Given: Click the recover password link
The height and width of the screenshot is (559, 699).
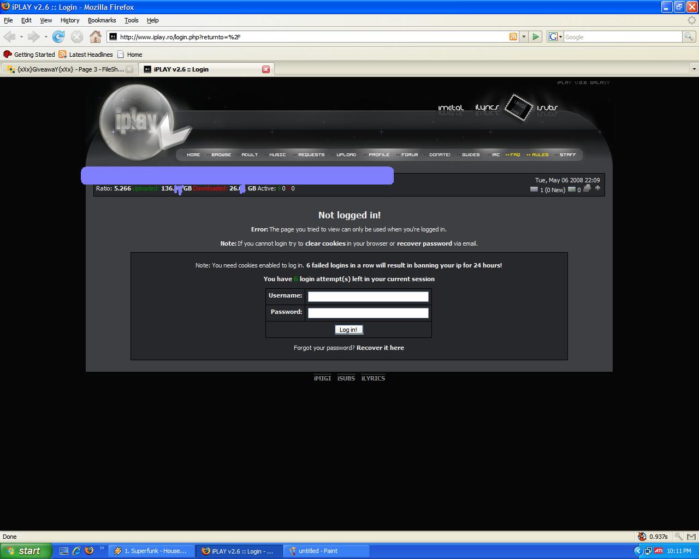Looking at the screenshot, I should pos(424,243).
